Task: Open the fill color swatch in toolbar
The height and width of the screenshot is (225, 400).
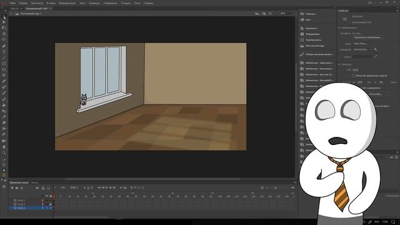Action: pos(4,175)
